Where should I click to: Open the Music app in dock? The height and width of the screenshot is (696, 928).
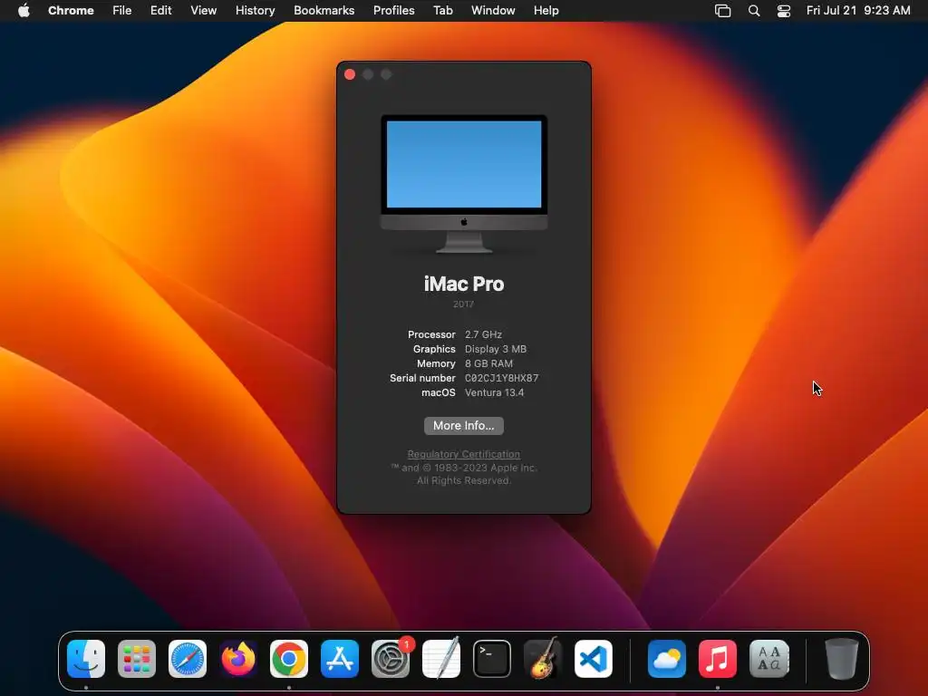718,659
